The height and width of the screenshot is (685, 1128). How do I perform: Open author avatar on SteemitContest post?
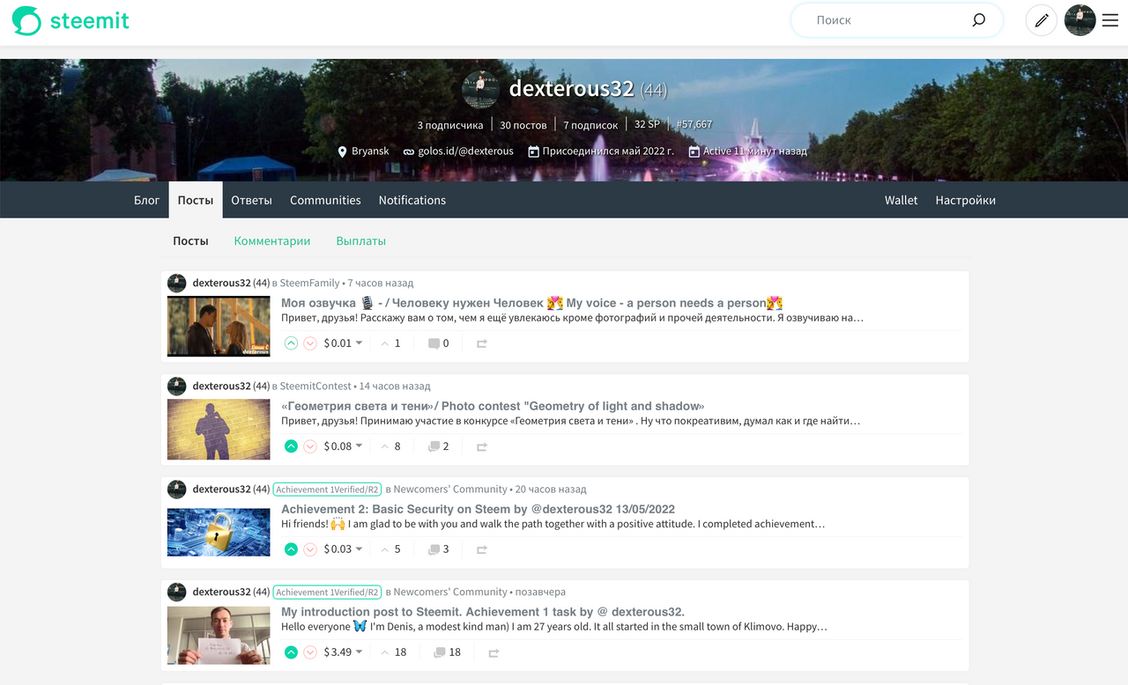[x=177, y=386]
